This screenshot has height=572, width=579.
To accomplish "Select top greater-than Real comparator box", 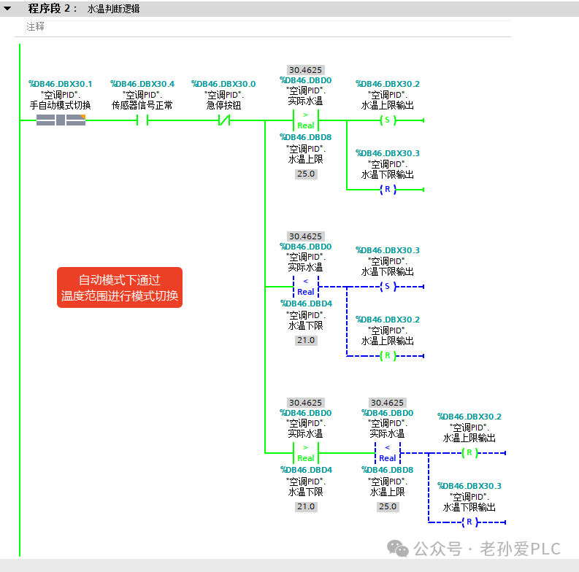I will coord(306,120).
